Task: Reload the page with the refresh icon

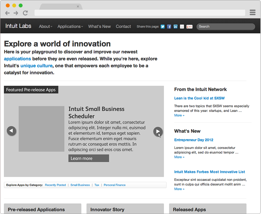Action: tap(25, 13)
